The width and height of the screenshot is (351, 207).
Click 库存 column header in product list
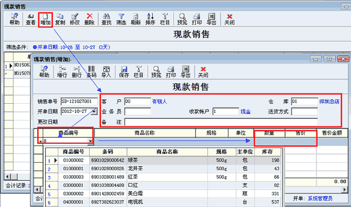(267, 152)
